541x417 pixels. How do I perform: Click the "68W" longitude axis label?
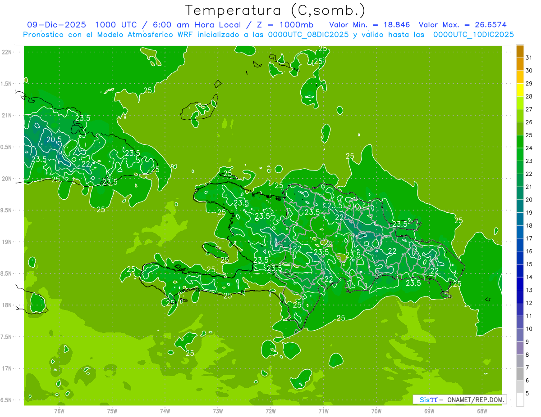[481, 411]
